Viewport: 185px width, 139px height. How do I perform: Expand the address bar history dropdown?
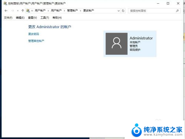click(x=118, y=11)
